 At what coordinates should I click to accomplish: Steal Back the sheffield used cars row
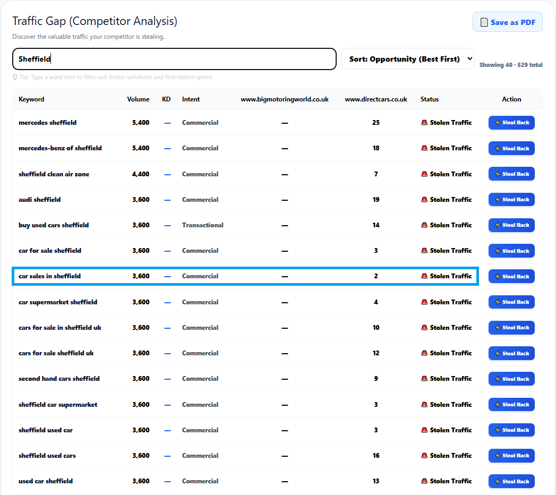[x=512, y=456]
